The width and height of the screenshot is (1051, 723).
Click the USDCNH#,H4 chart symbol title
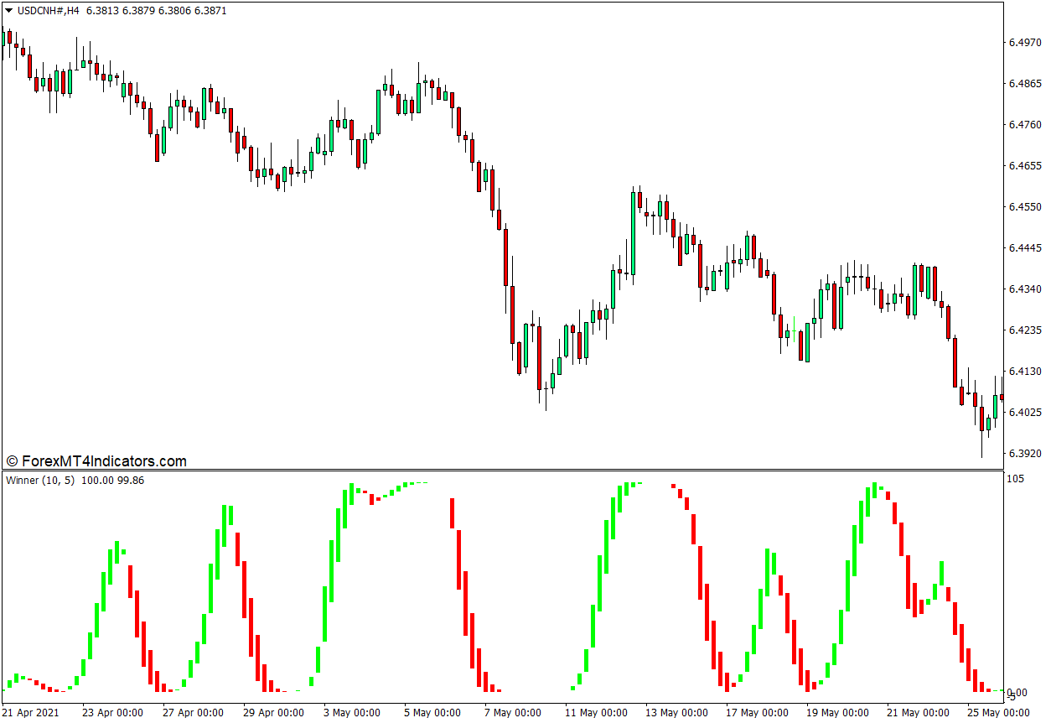[49, 11]
